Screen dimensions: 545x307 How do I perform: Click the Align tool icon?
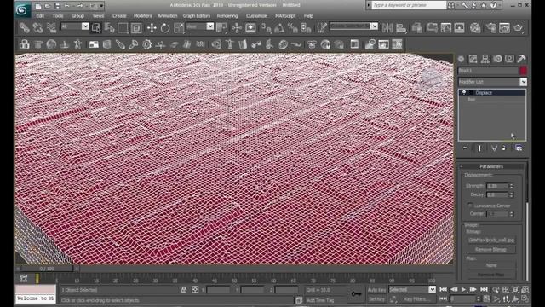(401, 28)
